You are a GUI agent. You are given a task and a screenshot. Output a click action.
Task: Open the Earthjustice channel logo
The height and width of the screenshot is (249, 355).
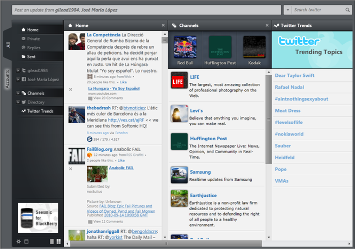tap(179, 198)
